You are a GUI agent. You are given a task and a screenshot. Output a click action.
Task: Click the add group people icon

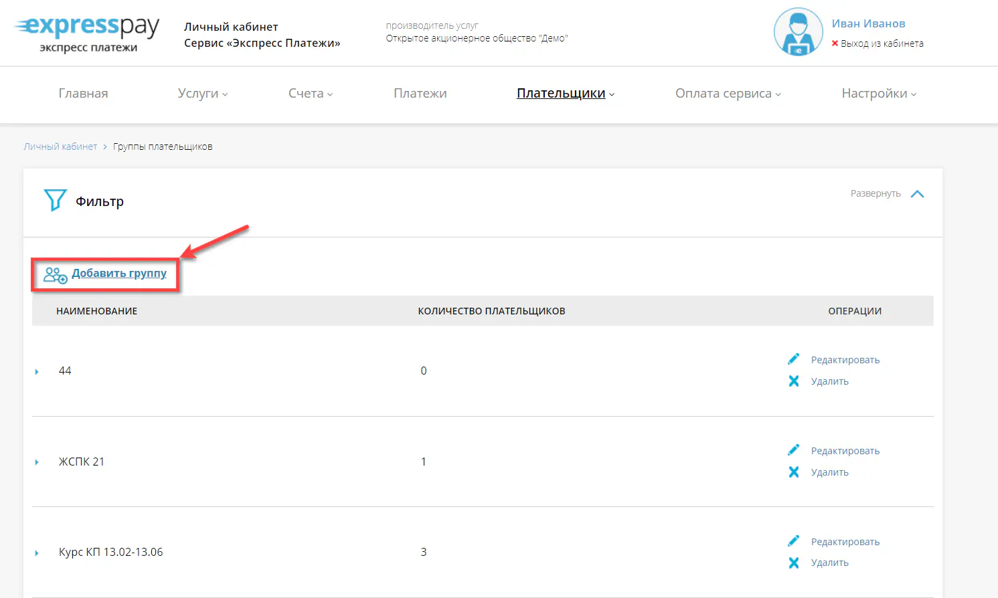(x=55, y=275)
